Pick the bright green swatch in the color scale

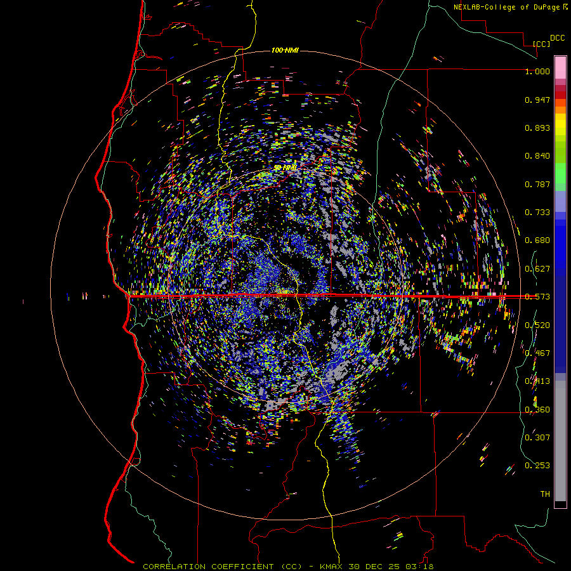(x=560, y=173)
